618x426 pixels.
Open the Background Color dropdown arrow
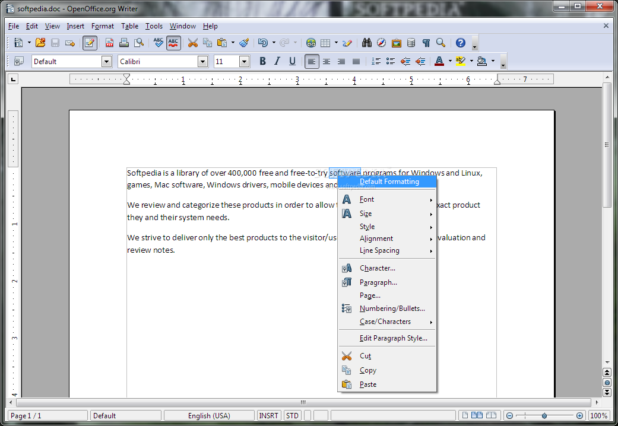point(493,61)
